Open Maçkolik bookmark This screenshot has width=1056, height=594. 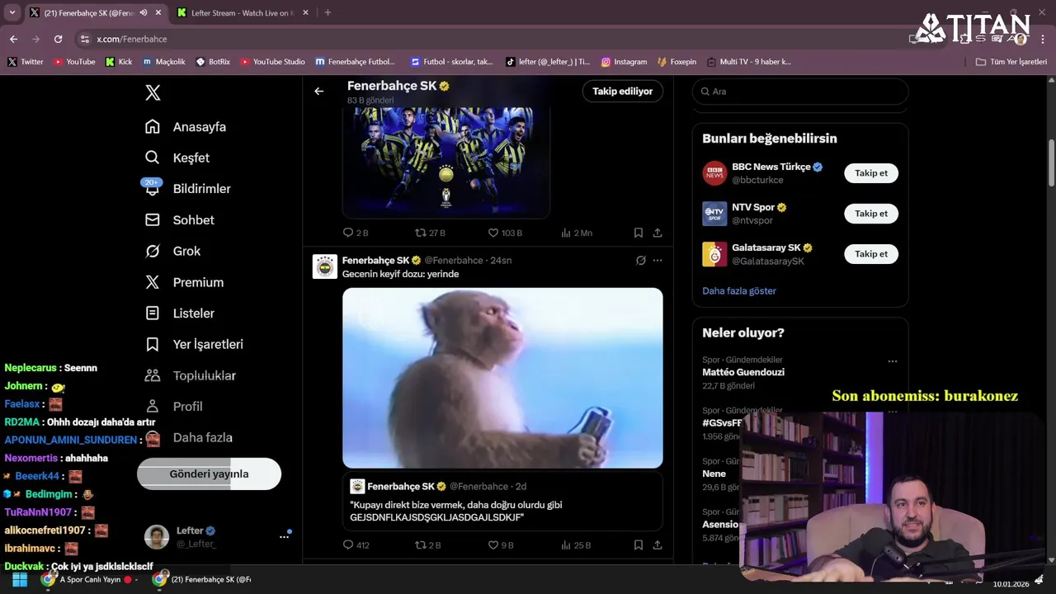click(164, 62)
